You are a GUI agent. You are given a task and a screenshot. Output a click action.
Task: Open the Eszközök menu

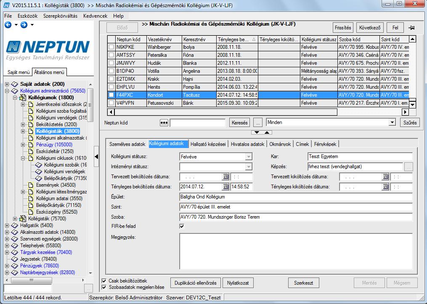click(27, 16)
